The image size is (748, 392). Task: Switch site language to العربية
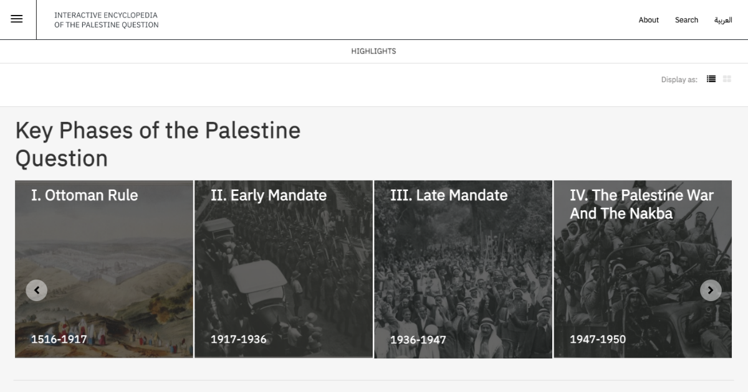(724, 20)
